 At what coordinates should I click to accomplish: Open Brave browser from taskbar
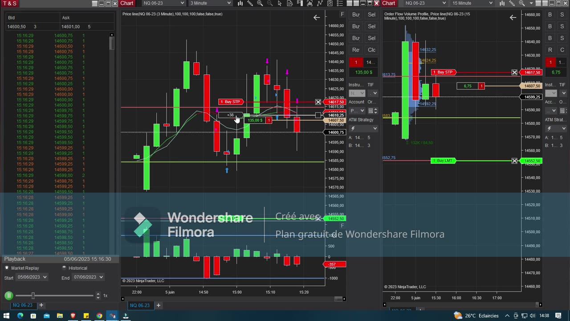point(73,316)
